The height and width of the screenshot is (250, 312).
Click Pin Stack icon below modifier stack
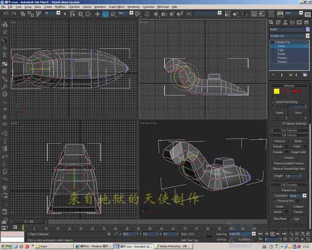click(x=273, y=74)
